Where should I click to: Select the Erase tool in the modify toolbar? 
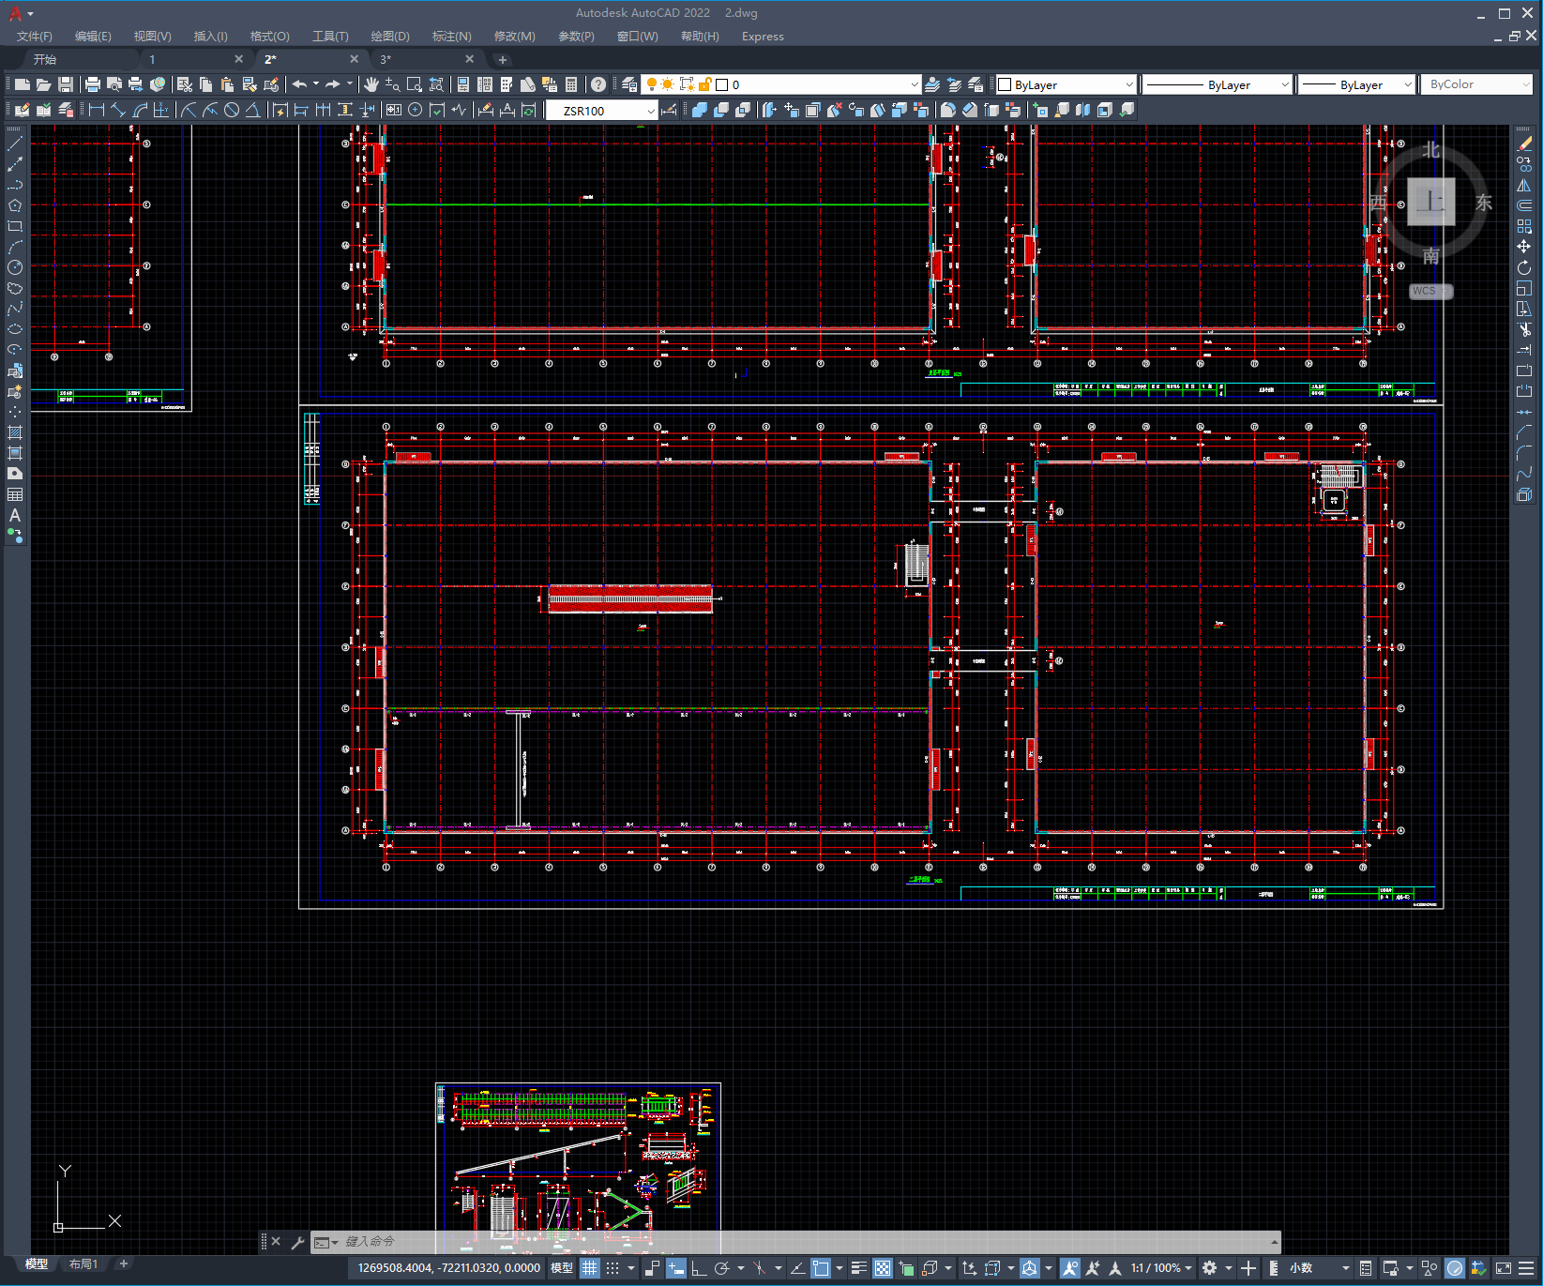[1524, 144]
